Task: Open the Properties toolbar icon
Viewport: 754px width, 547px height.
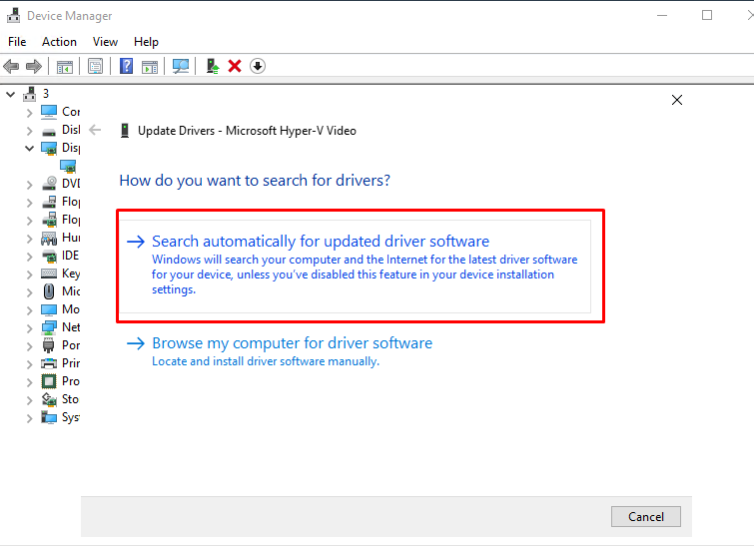Action: pyautogui.click(x=95, y=66)
